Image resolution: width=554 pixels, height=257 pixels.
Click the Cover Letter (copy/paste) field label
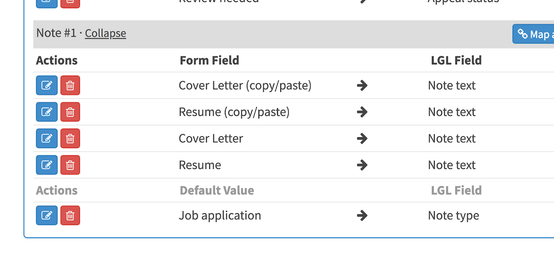(245, 85)
